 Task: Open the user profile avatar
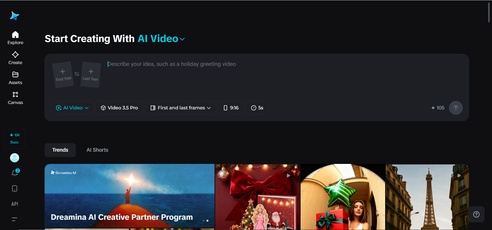(x=15, y=158)
